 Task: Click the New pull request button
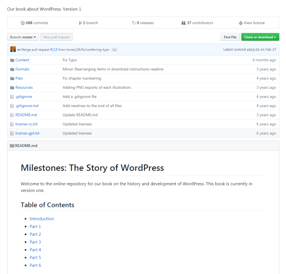point(56,37)
